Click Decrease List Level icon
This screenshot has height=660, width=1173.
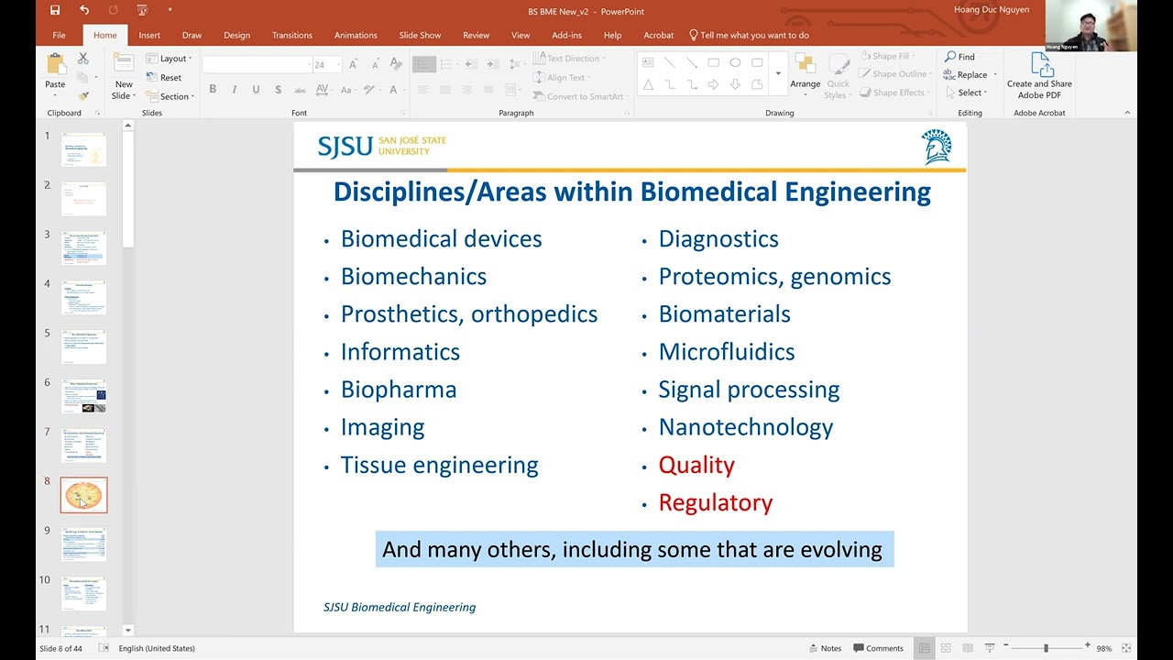pyautogui.click(x=471, y=64)
